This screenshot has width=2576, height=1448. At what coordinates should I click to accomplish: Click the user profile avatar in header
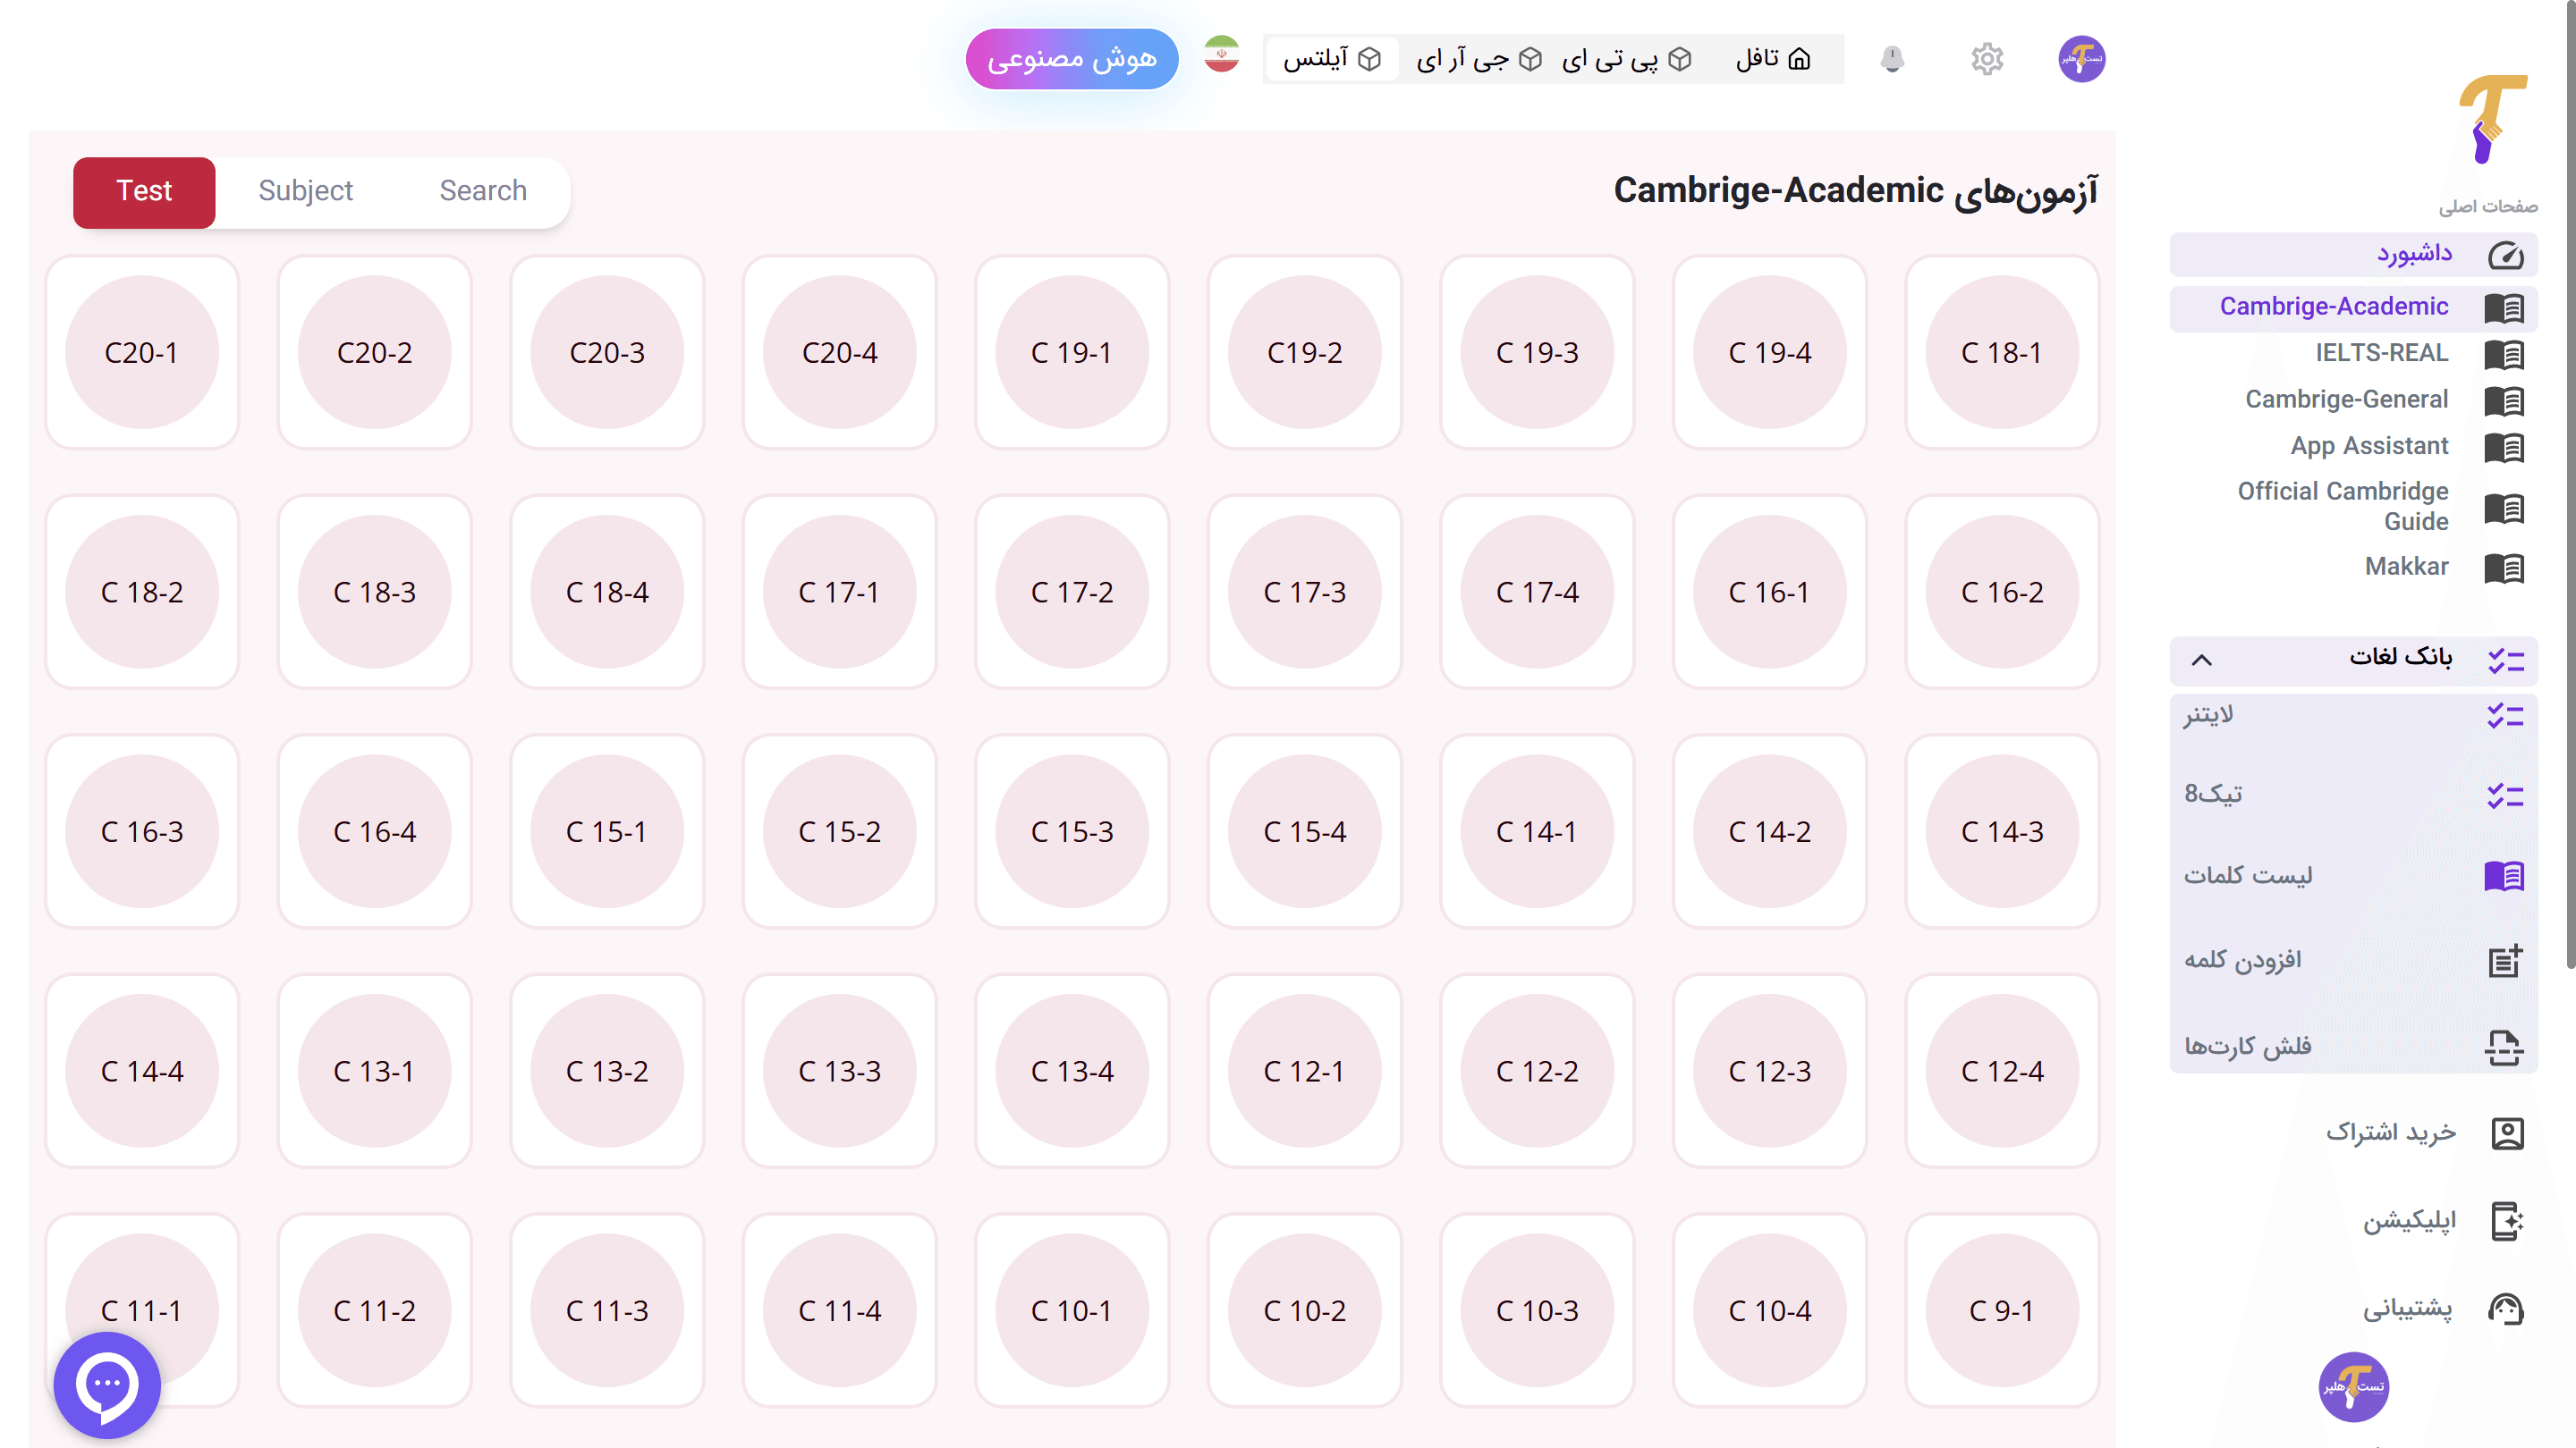[2081, 59]
